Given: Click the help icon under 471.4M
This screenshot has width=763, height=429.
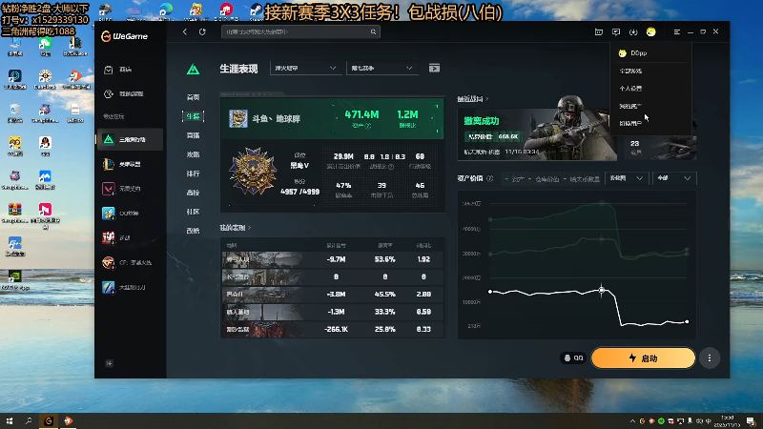Looking at the screenshot, I should (368, 126).
